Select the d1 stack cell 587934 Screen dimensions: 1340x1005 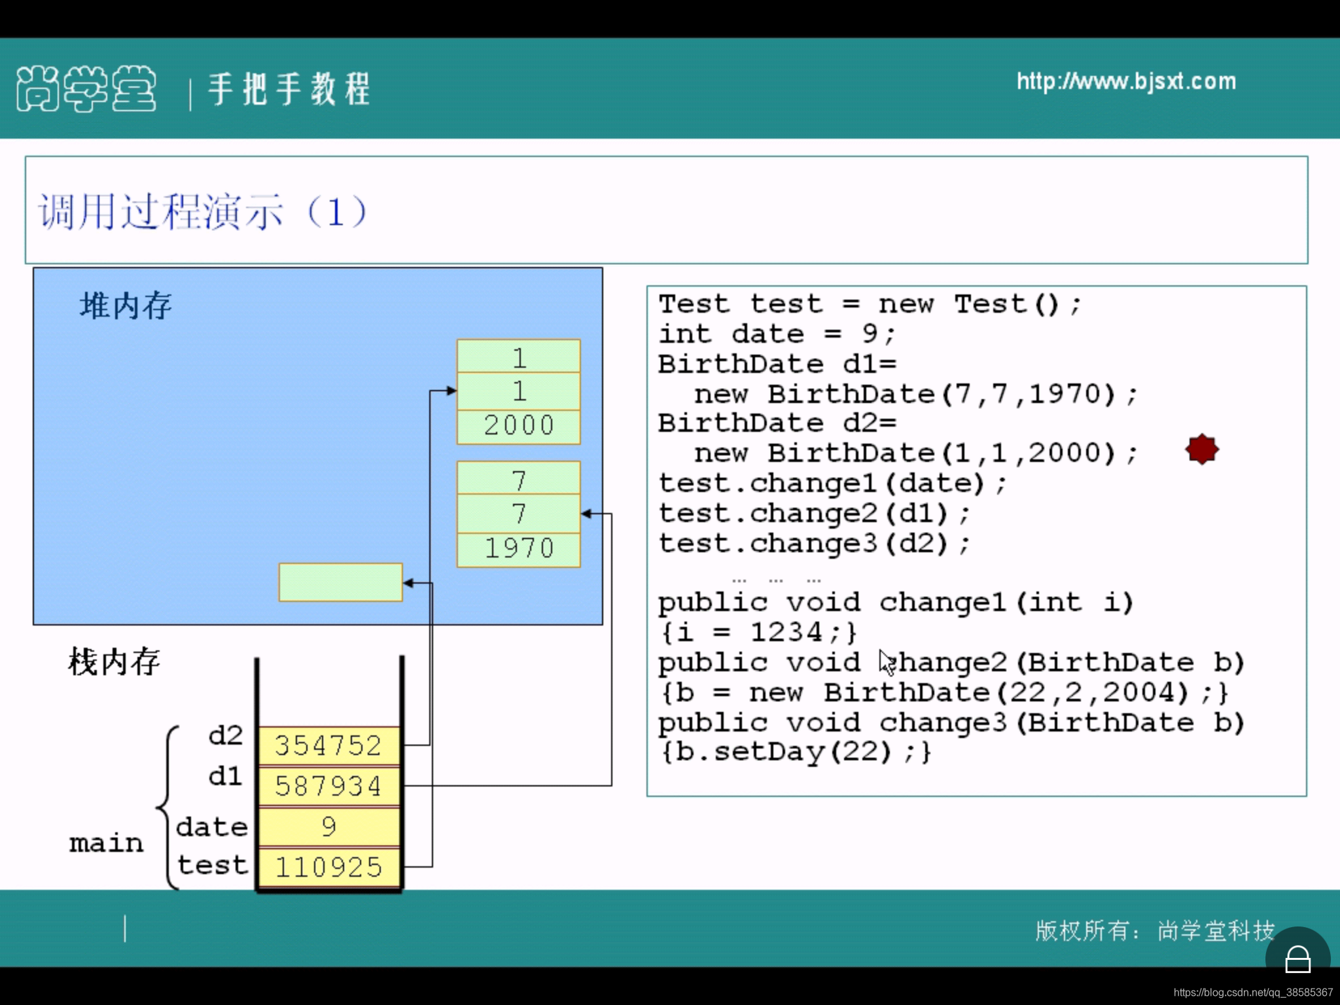328,786
